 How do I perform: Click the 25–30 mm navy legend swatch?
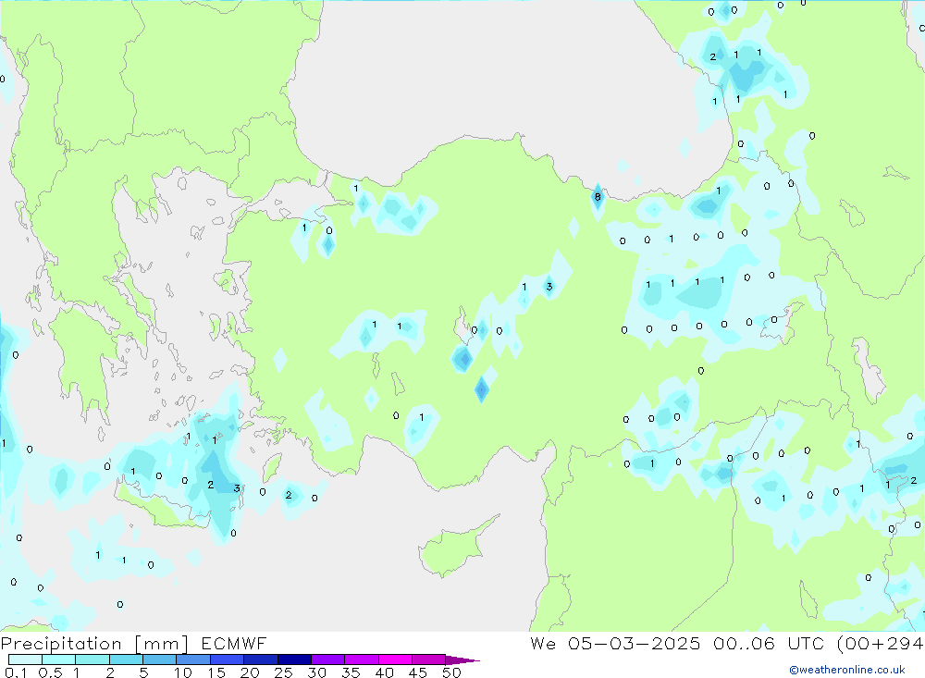(x=294, y=660)
